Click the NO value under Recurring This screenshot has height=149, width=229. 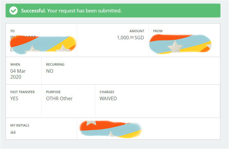click(50, 71)
